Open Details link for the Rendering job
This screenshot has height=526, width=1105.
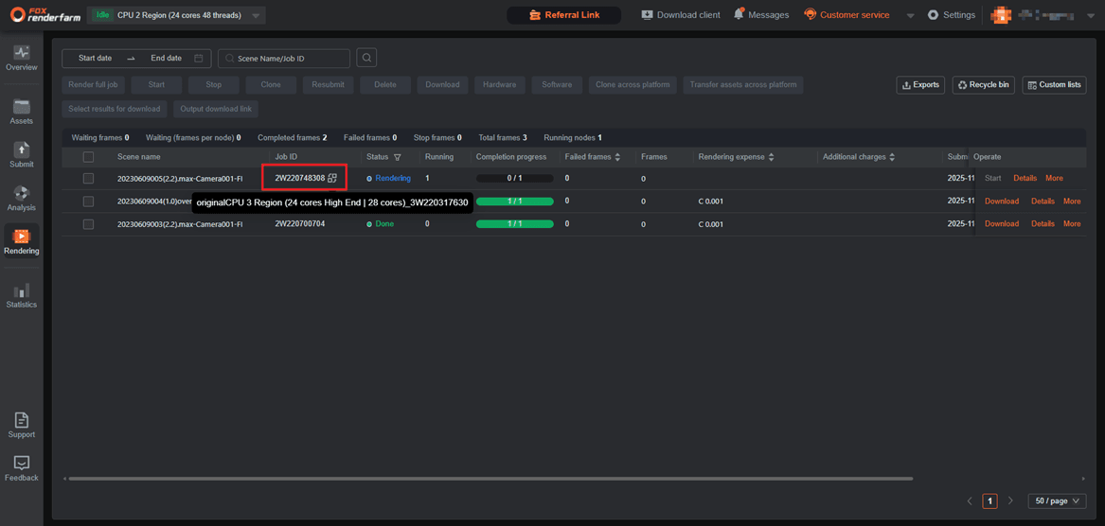coord(1025,178)
